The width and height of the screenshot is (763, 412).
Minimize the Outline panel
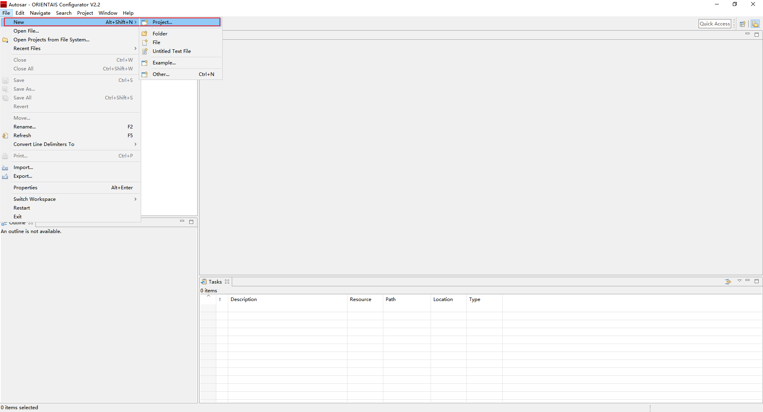click(182, 221)
